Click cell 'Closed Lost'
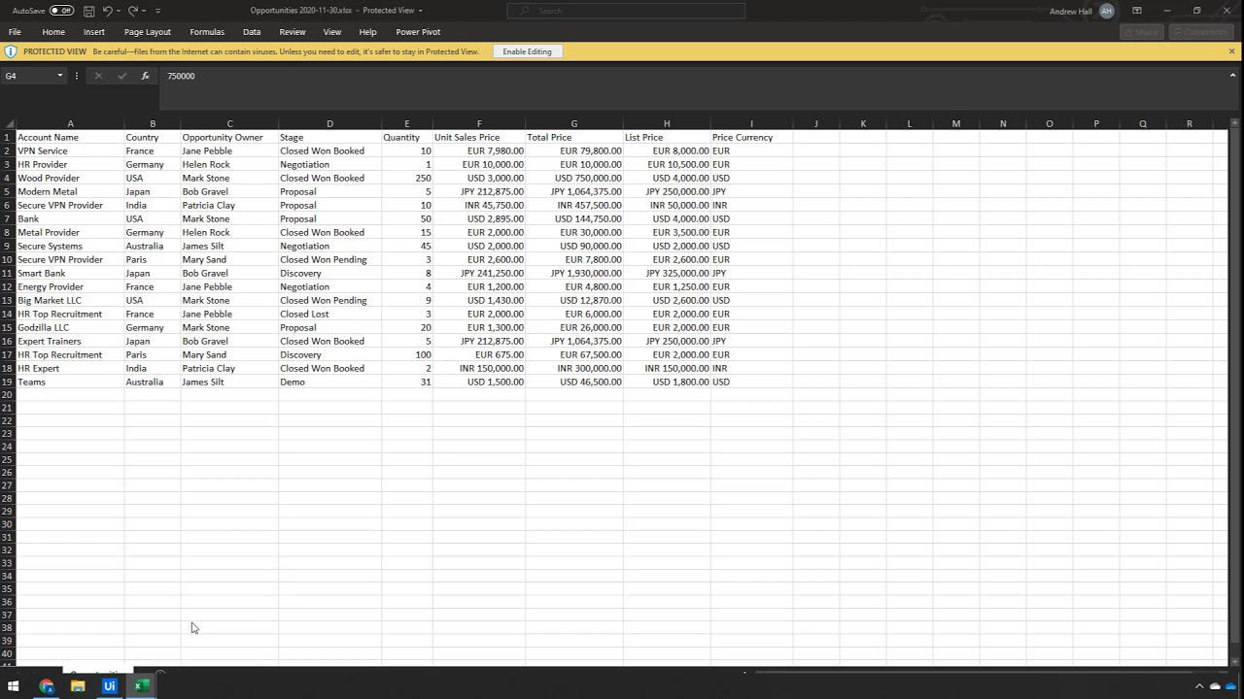This screenshot has height=699, width=1244. coord(329,314)
